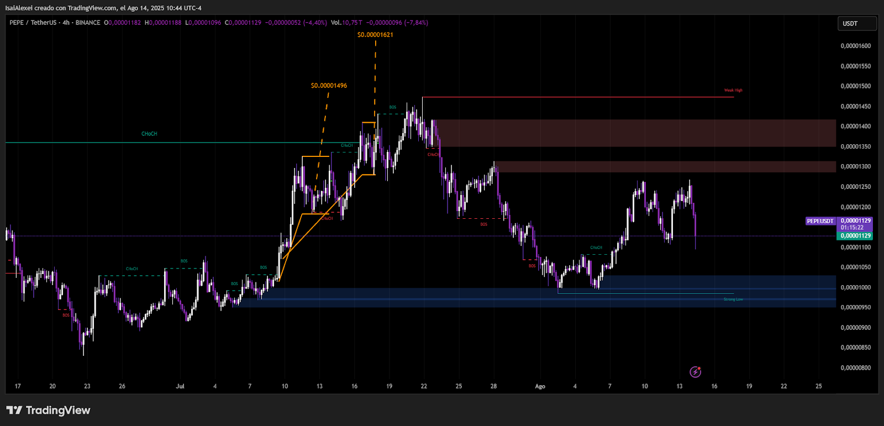The height and width of the screenshot is (426, 884).
Task: Click the 0,00000850 price axis label
Action: [856, 348]
